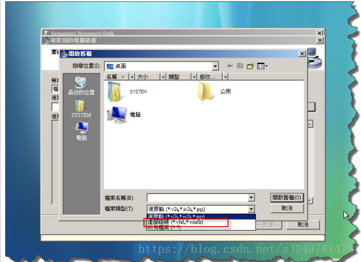
Task: Close the 開啟舊檔 dialog
Action: 302,54
